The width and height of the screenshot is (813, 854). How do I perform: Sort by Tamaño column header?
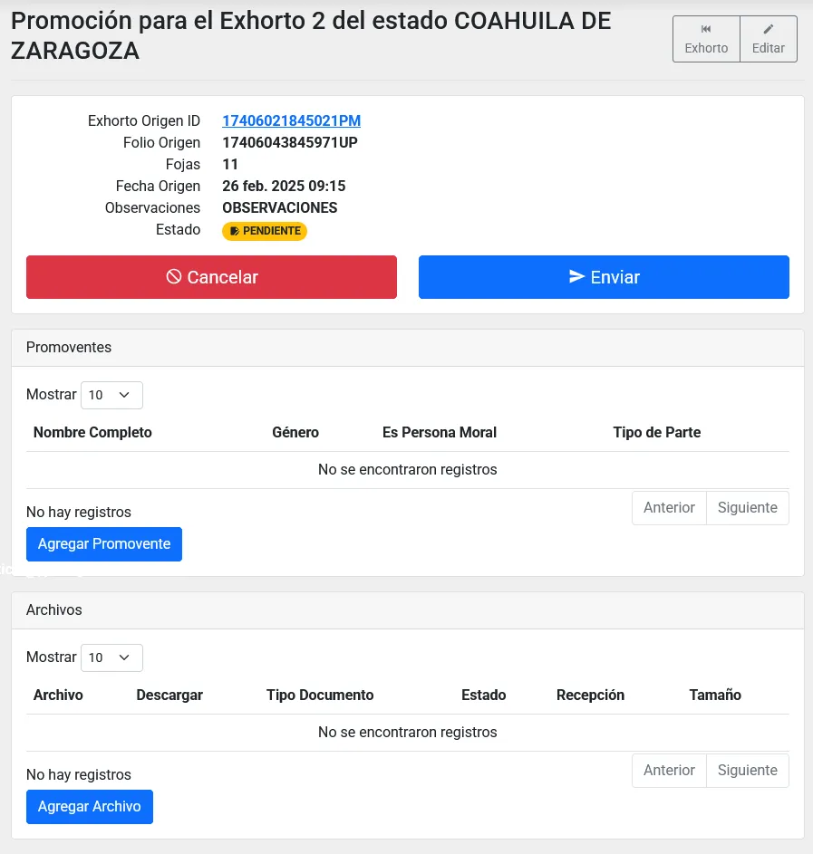(x=715, y=696)
